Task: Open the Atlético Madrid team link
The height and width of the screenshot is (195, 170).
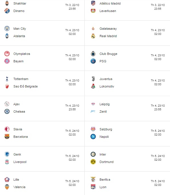Action: [110, 3]
